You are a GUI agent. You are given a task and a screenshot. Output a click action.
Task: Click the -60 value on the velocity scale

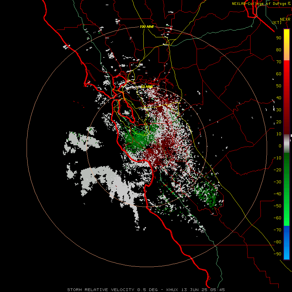pyautogui.click(x=277, y=218)
